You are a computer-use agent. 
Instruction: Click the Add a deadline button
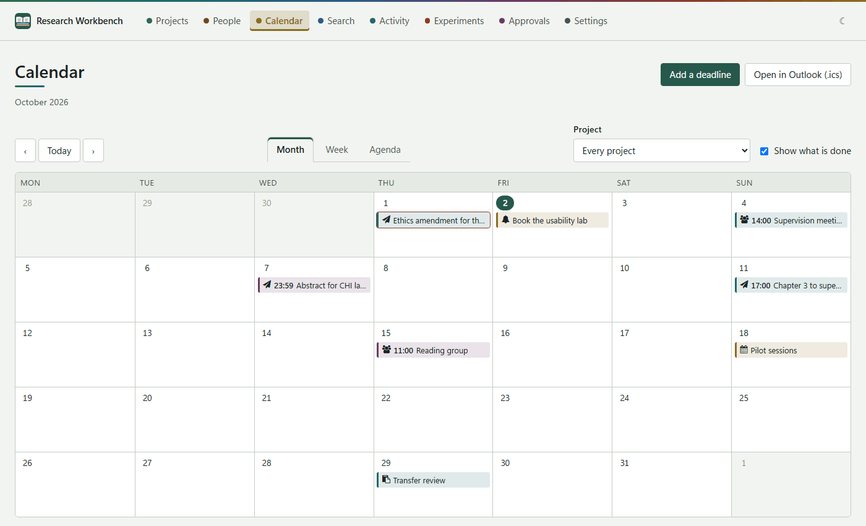[700, 74]
